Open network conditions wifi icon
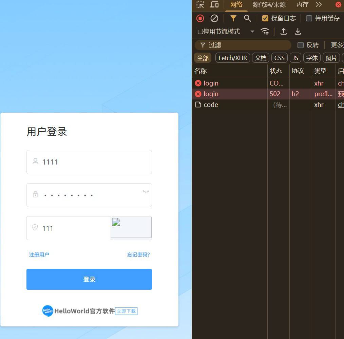This screenshot has width=344, height=339. coord(265,32)
